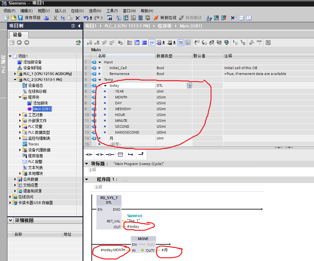The width and height of the screenshot is (314, 261).
Task: Click the data type selector on today row
Action: [x=189, y=86]
